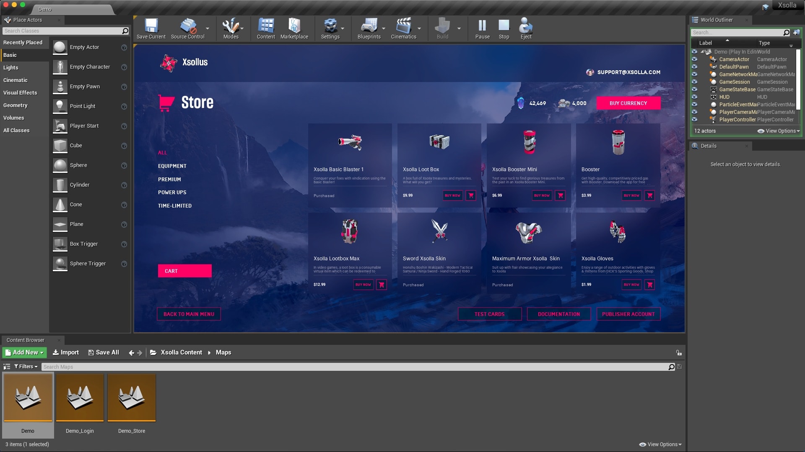The image size is (805, 452).
Task: Click the BUY CURRENCY button
Action: [628, 103]
